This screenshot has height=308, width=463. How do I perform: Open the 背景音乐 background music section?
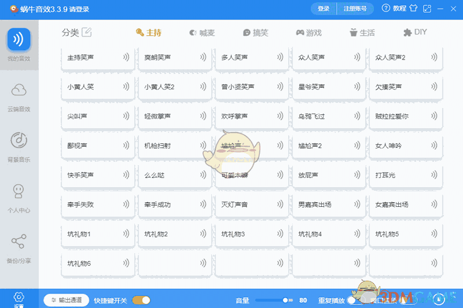pos(19,147)
